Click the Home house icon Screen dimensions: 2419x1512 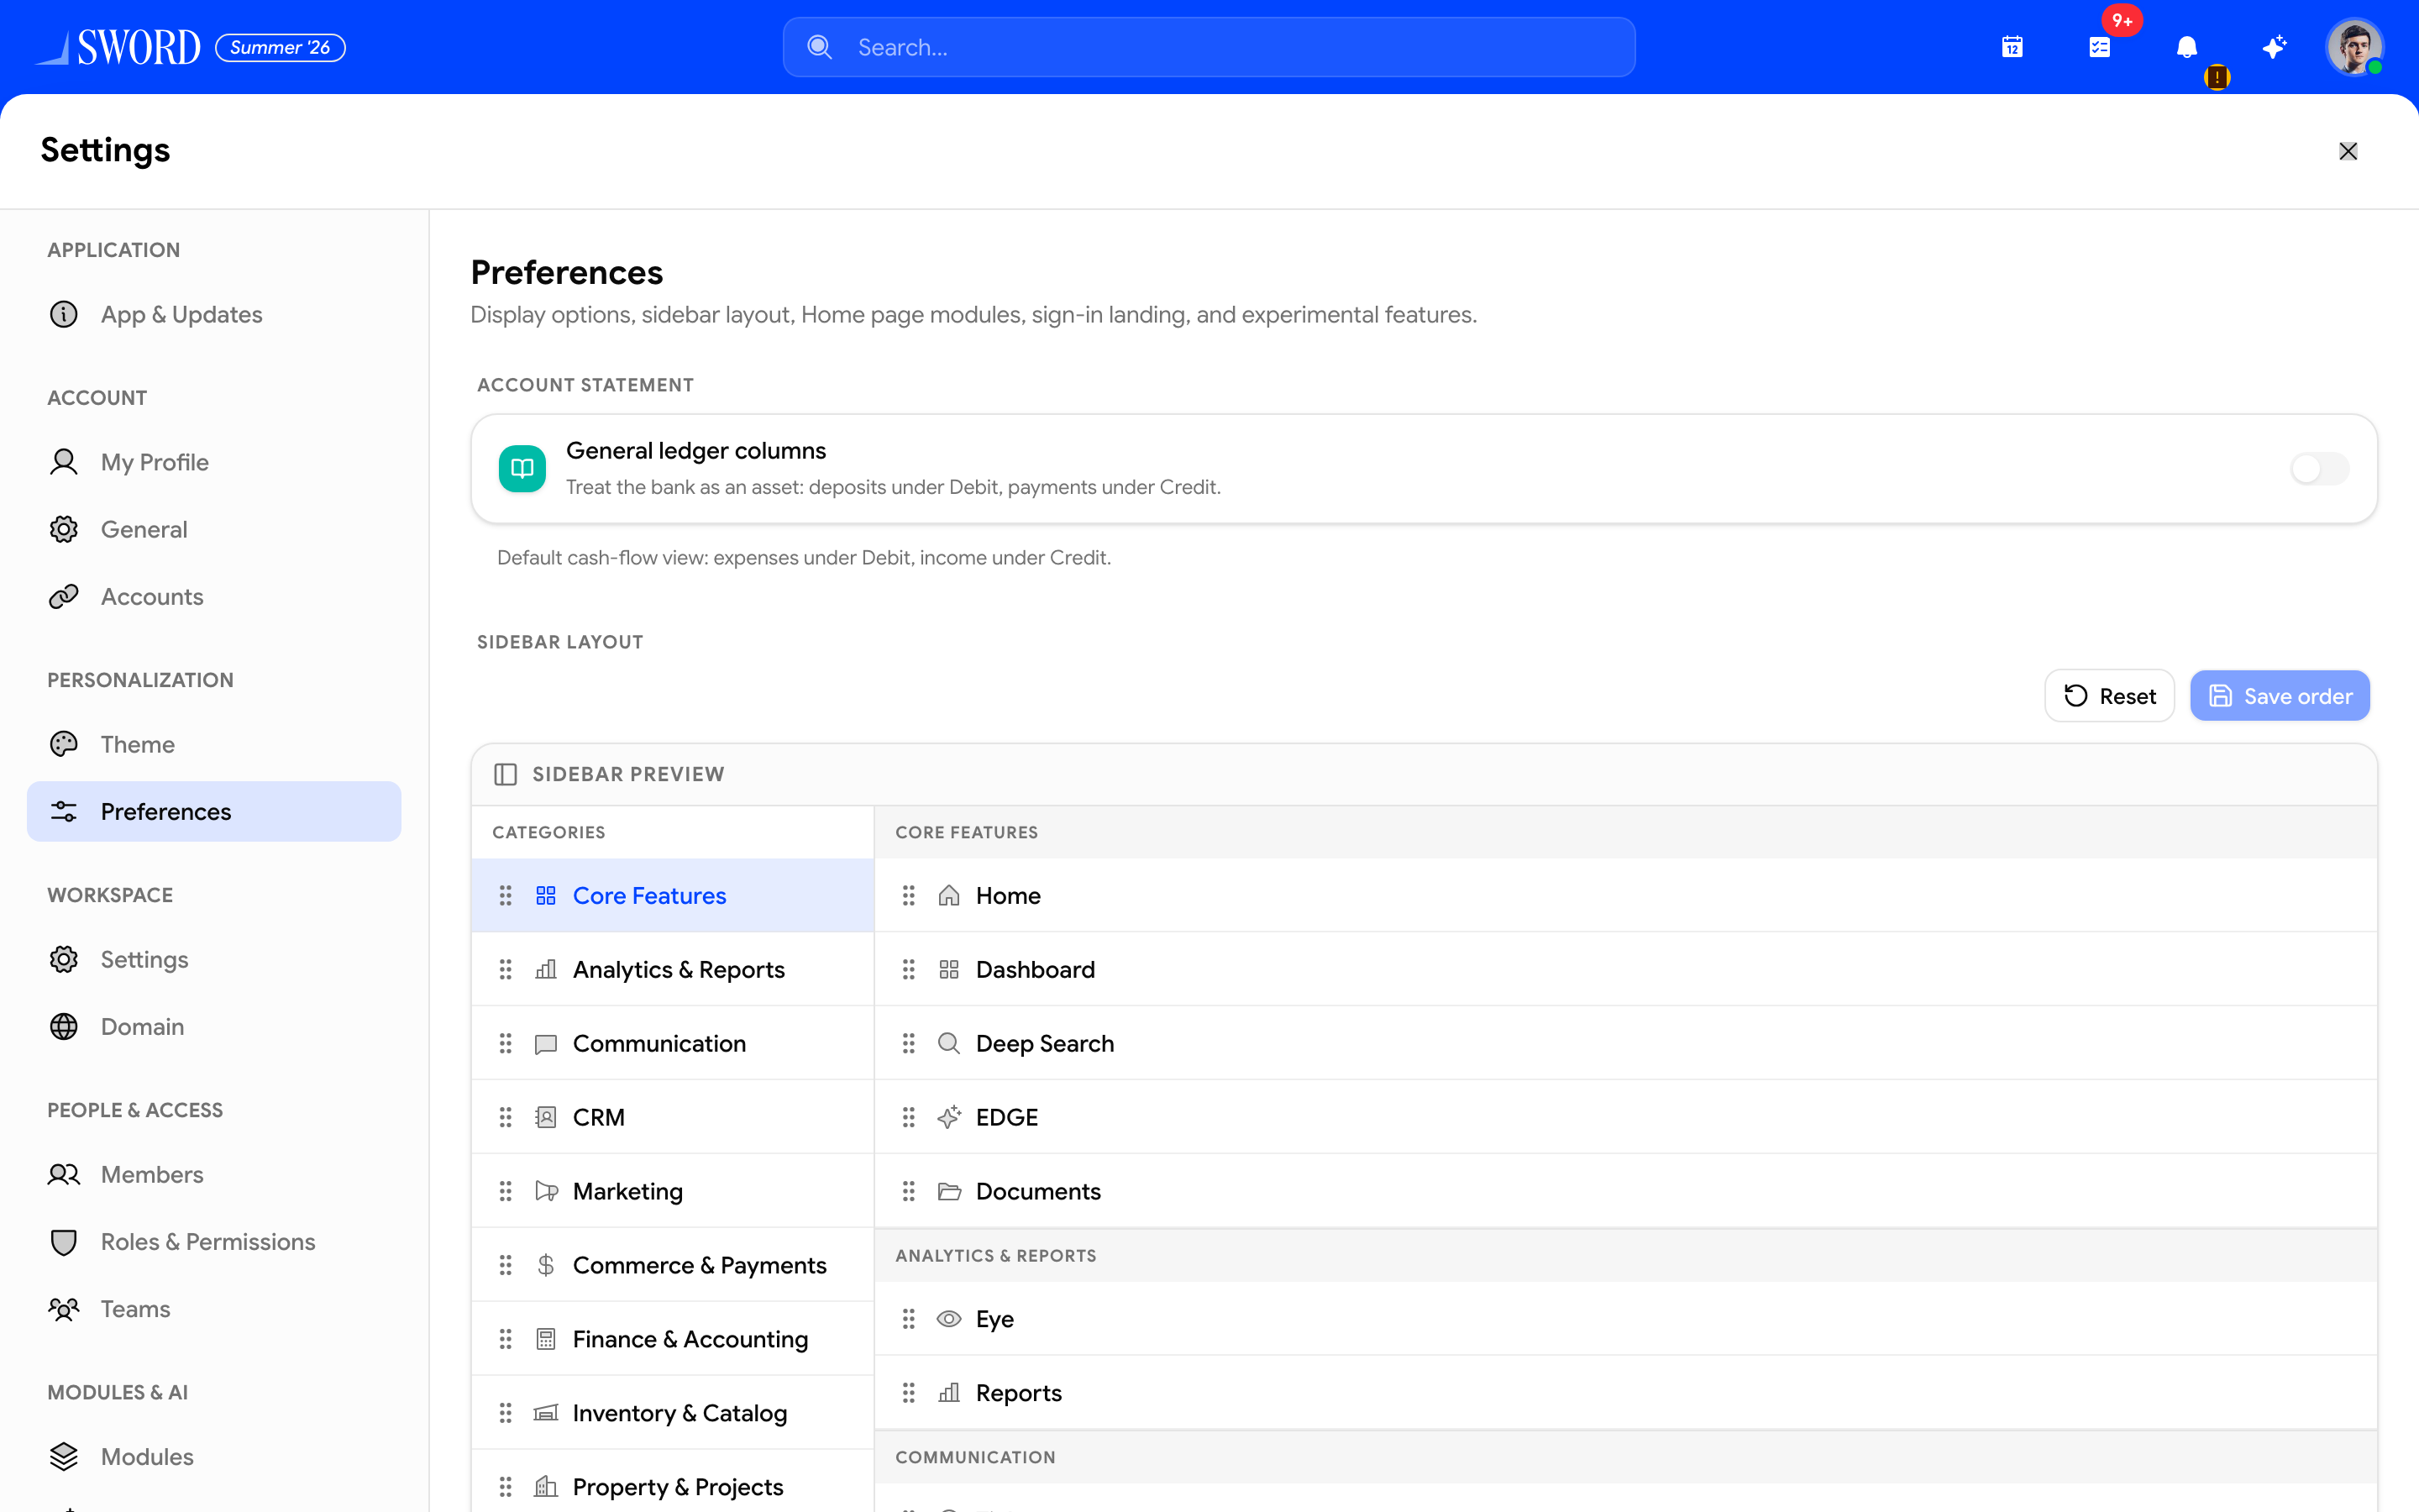948,895
